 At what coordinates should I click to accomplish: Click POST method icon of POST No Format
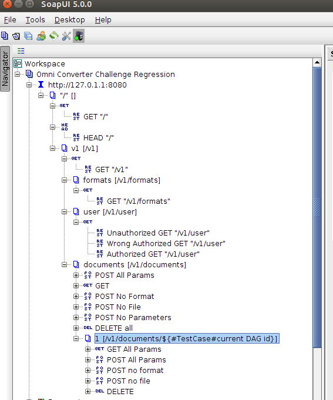(x=88, y=296)
